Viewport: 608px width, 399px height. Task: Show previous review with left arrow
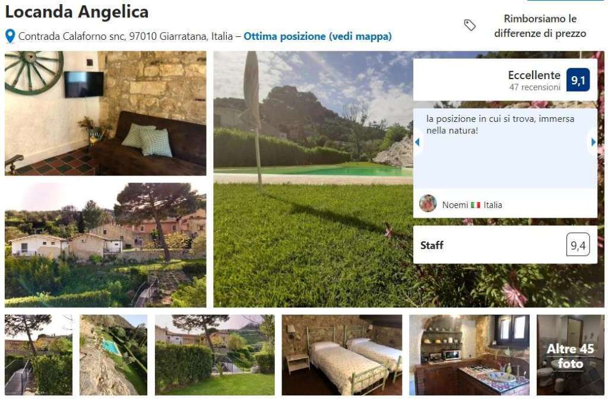click(417, 142)
